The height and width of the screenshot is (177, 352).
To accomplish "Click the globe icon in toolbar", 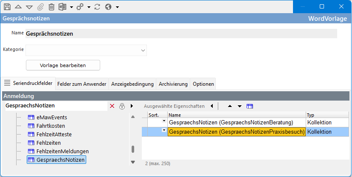I will (108, 7).
